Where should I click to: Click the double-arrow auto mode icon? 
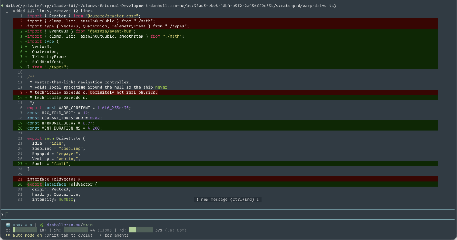tap(8, 235)
